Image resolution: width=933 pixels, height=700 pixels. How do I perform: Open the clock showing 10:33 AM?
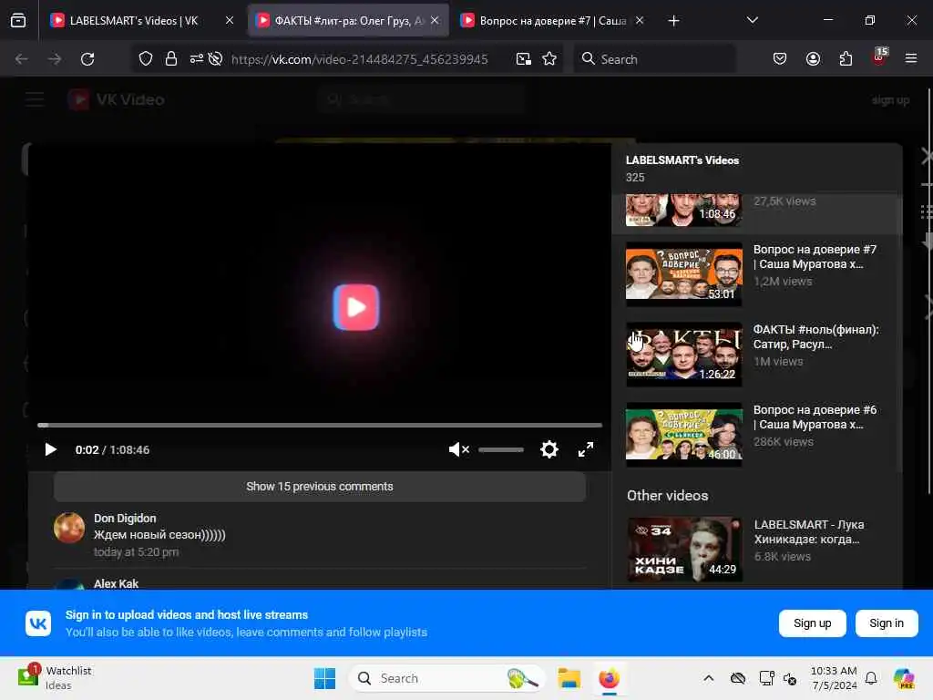point(835,678)
